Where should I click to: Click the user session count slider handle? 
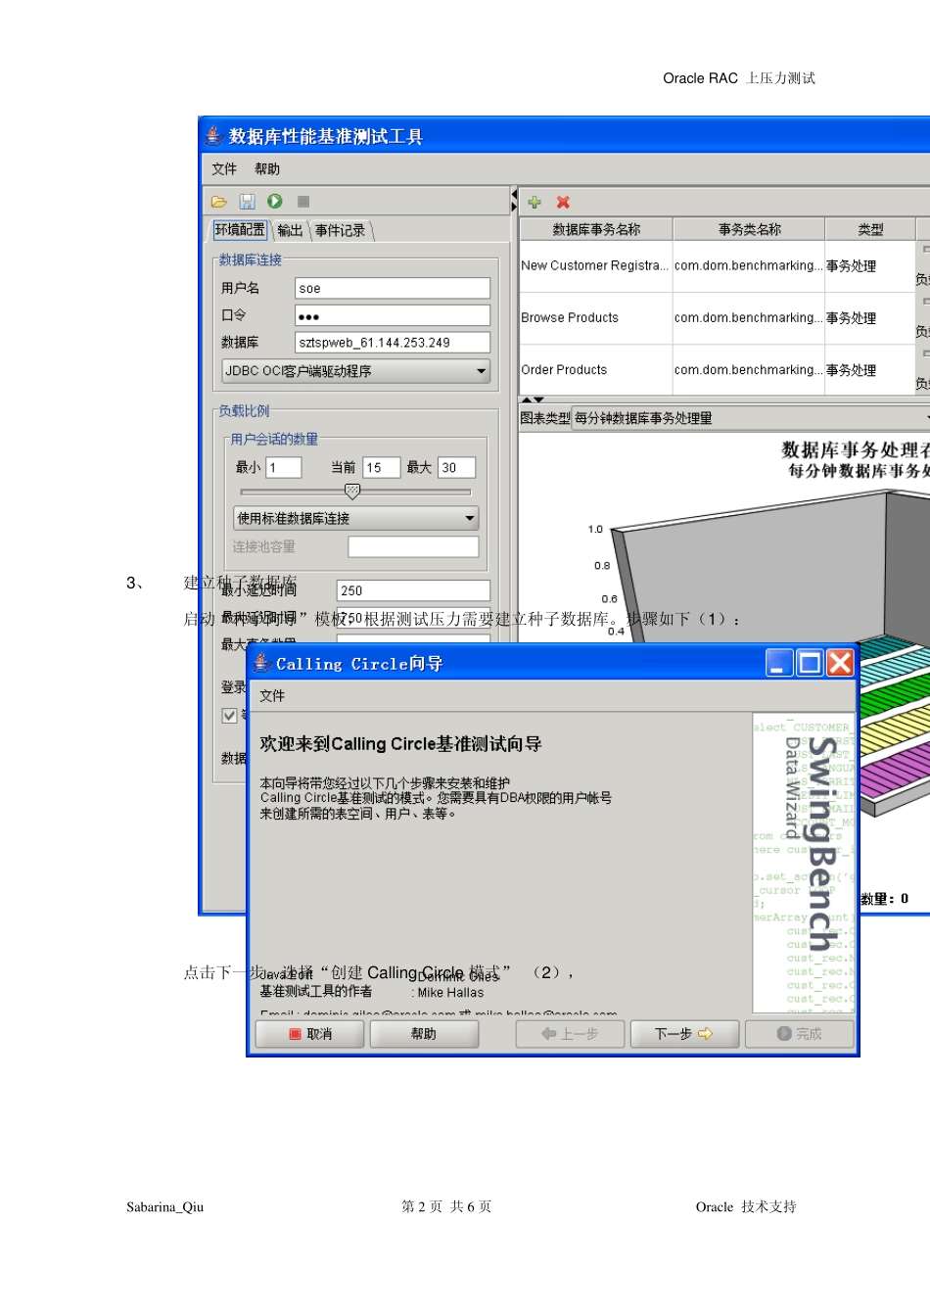tap(352, 492)
